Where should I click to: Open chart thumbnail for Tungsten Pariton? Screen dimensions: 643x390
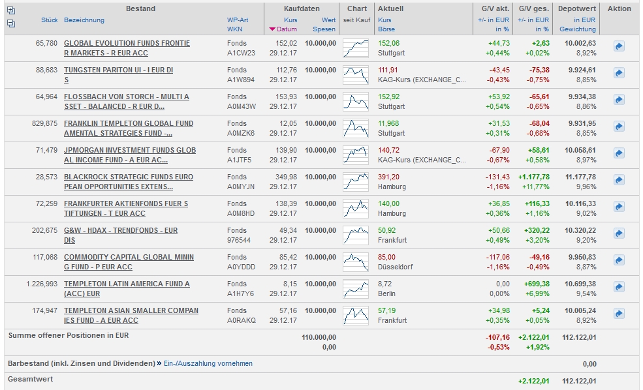(x=356, y=74)
